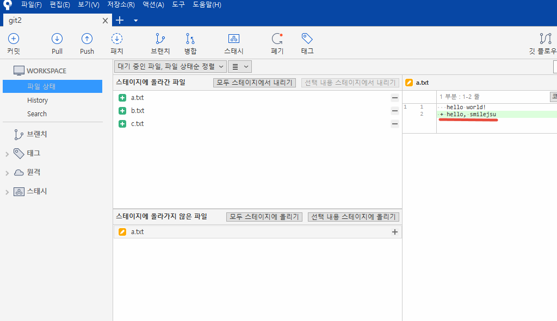The image size is (557, 321).
Task: Open Git Flow (깃 플로우) toolbar icon
Action: point(546,39)
